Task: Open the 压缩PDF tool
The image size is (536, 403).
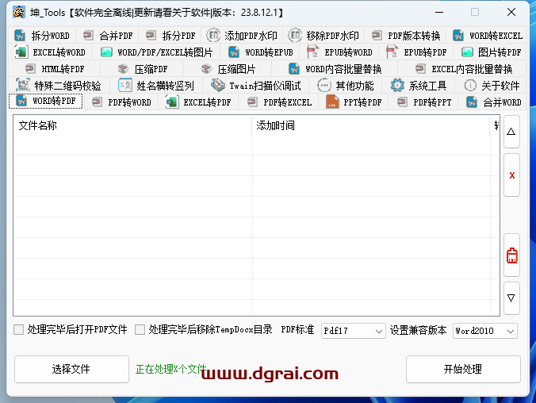Action: [142, 69]
